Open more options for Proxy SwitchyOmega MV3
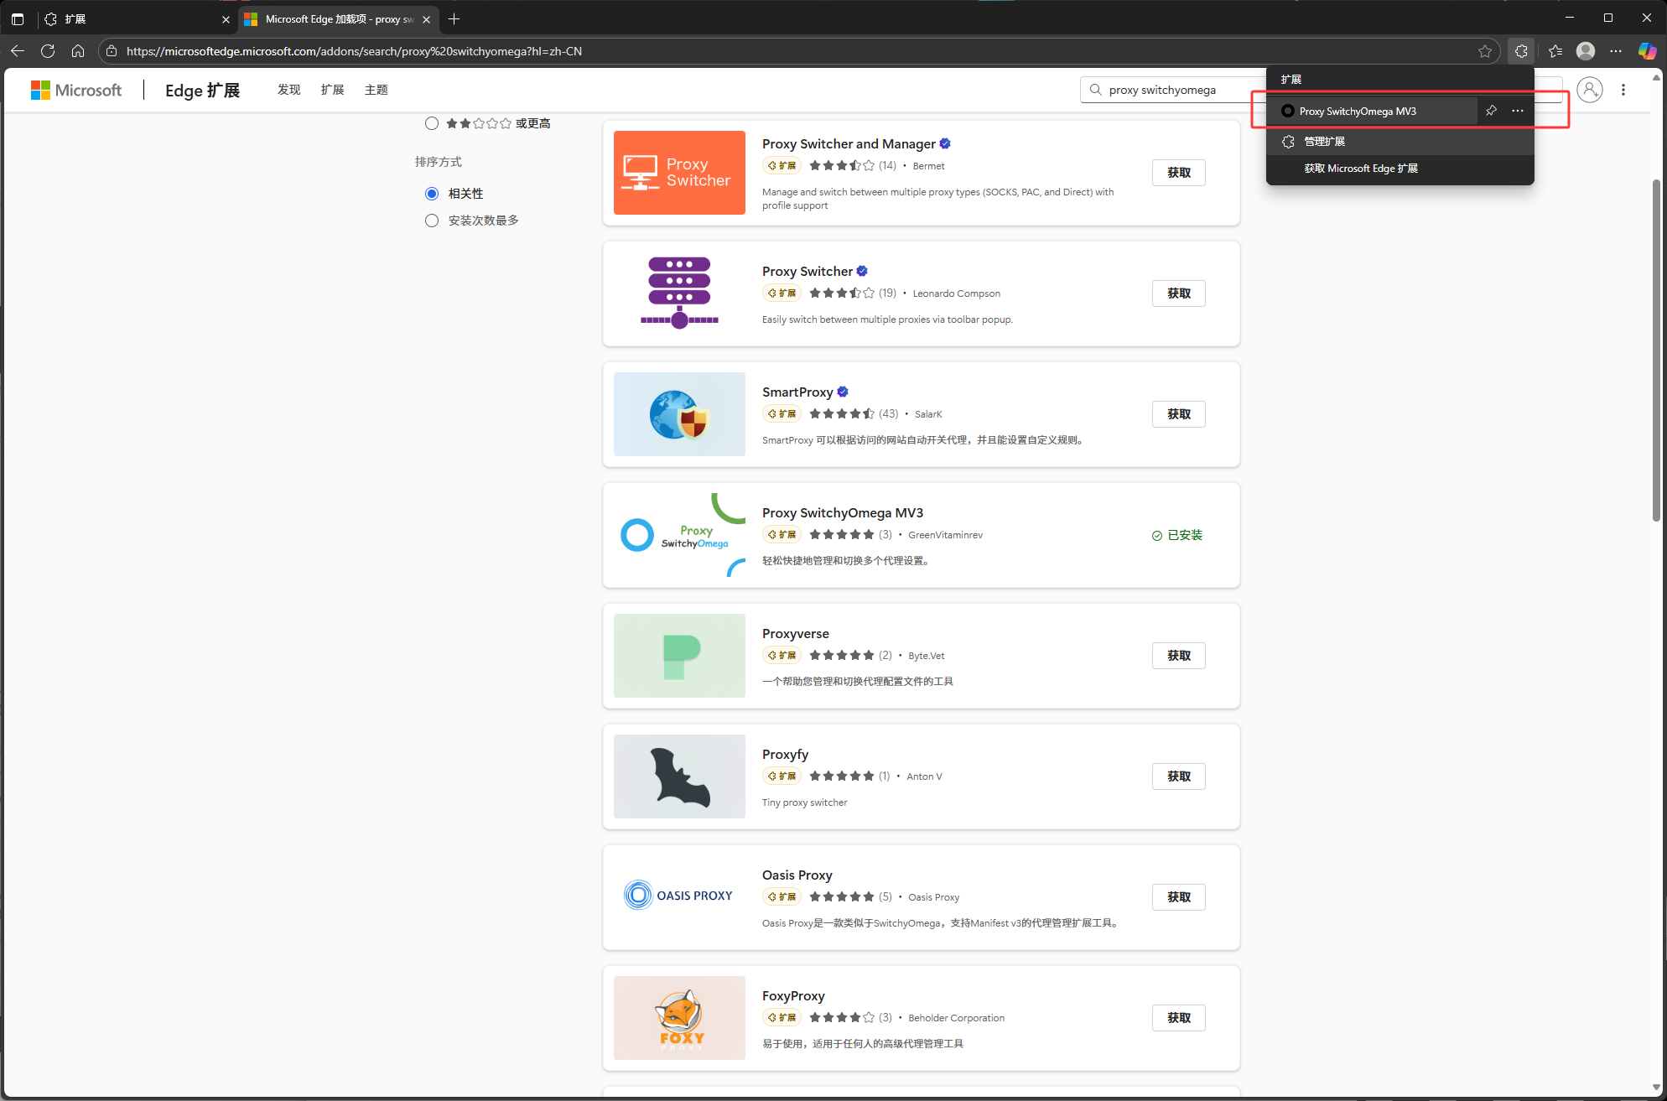The width and height of the screenshot is (1667, 1101). point(1518,111)
